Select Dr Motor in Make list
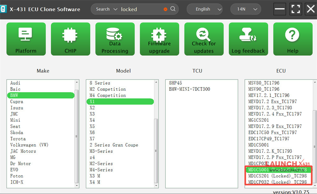The height and width of the screenshot is (194, 317). pos(41,164)
